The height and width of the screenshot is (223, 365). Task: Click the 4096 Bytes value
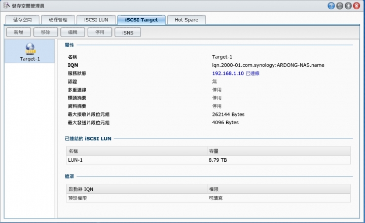(x=225, y=123)
